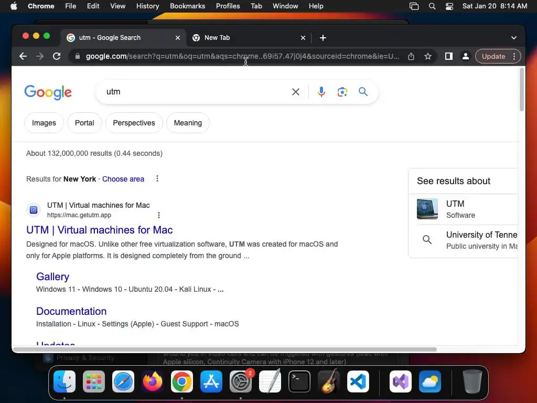Viewport: 537px width, 403px height.
Task: Open the View menu
Action: click(118, 6)
